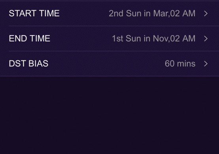The image size is (219, 154).
Task: Tap the 02 AM hour in END TIME
Action: tap(183, 39)
